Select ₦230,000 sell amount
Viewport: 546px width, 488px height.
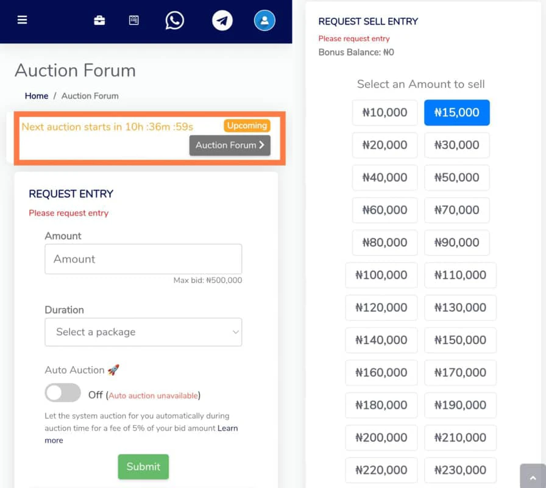pyautogui.click(x=460, y=470)
